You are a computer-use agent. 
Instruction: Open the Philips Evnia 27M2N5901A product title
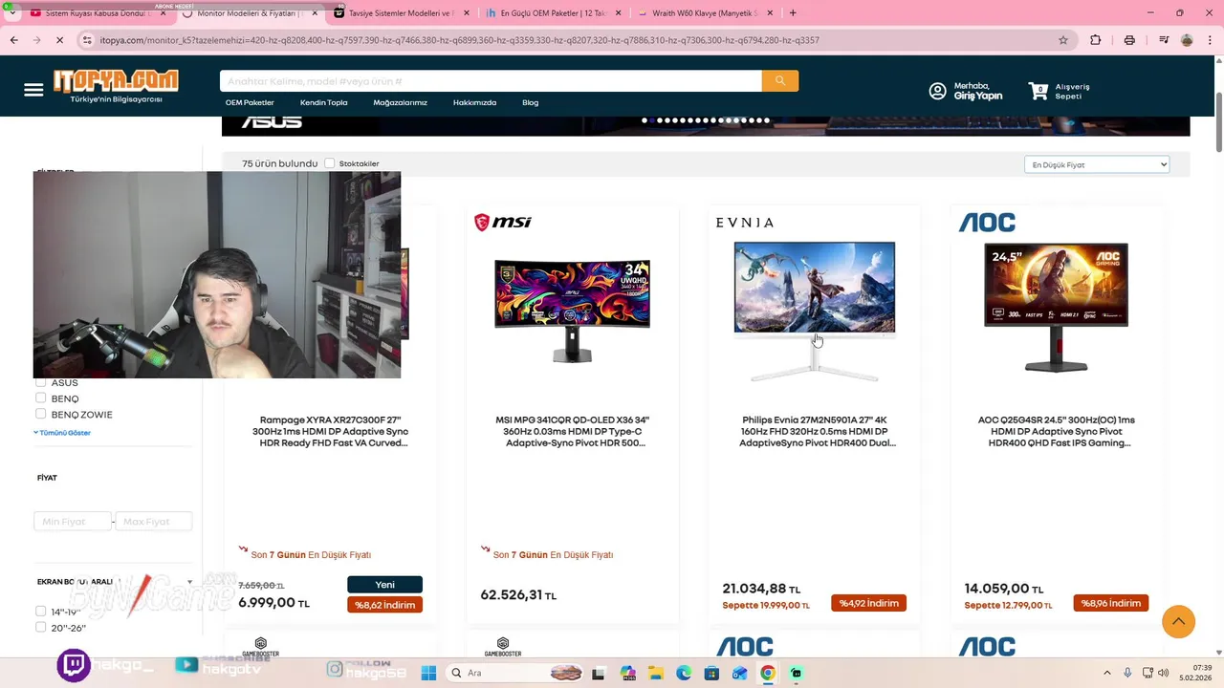coord(817,431)
